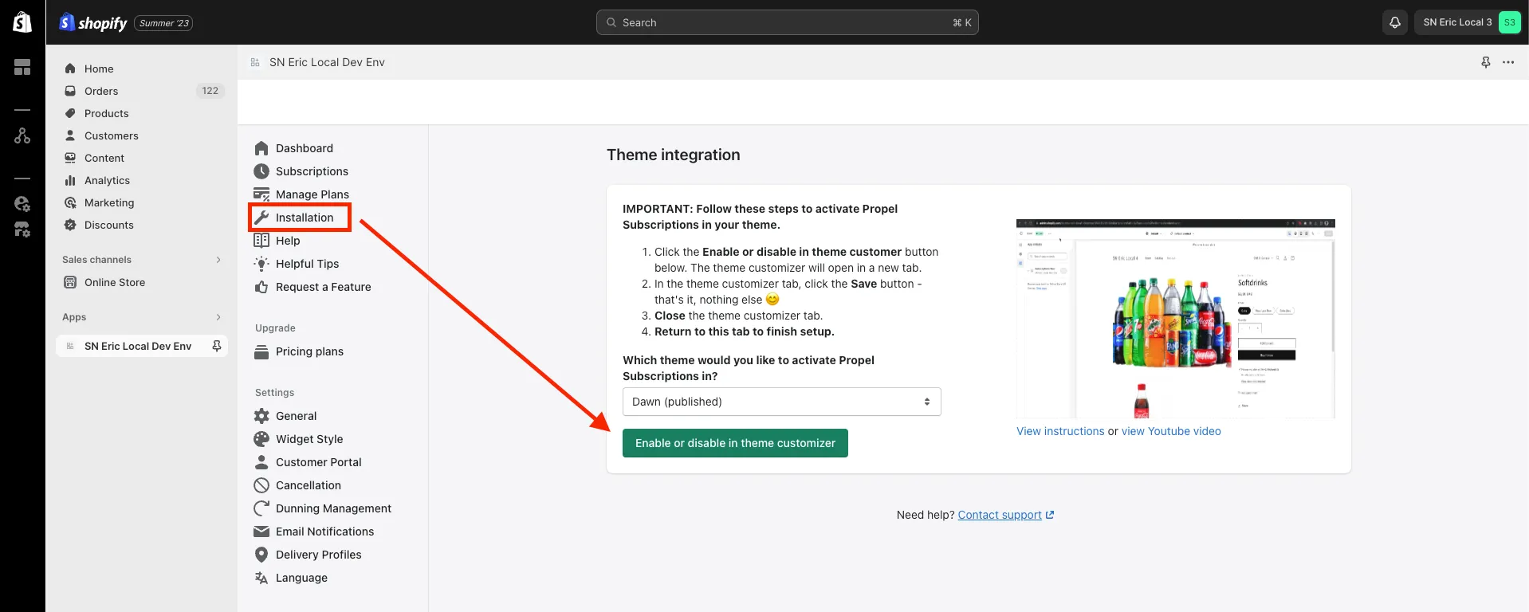Click the Search field in top bar
Viewport: 1529px width, 612px height.
pos(787,22)
